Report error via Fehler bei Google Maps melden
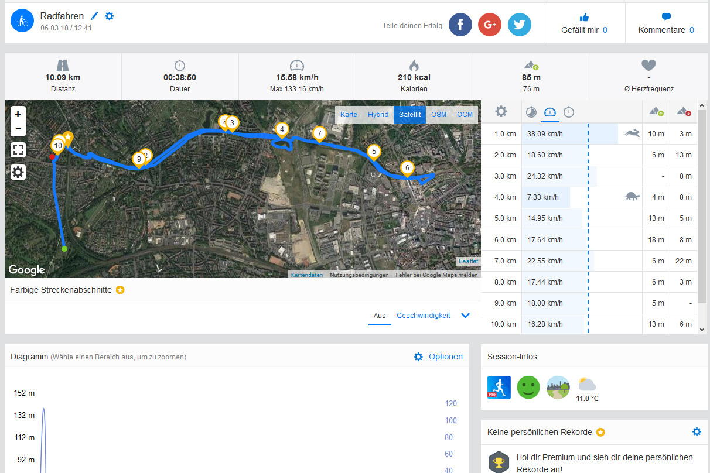Image resolution: width=710 pixels, height=473 pixels. click(x=436, y=275)
